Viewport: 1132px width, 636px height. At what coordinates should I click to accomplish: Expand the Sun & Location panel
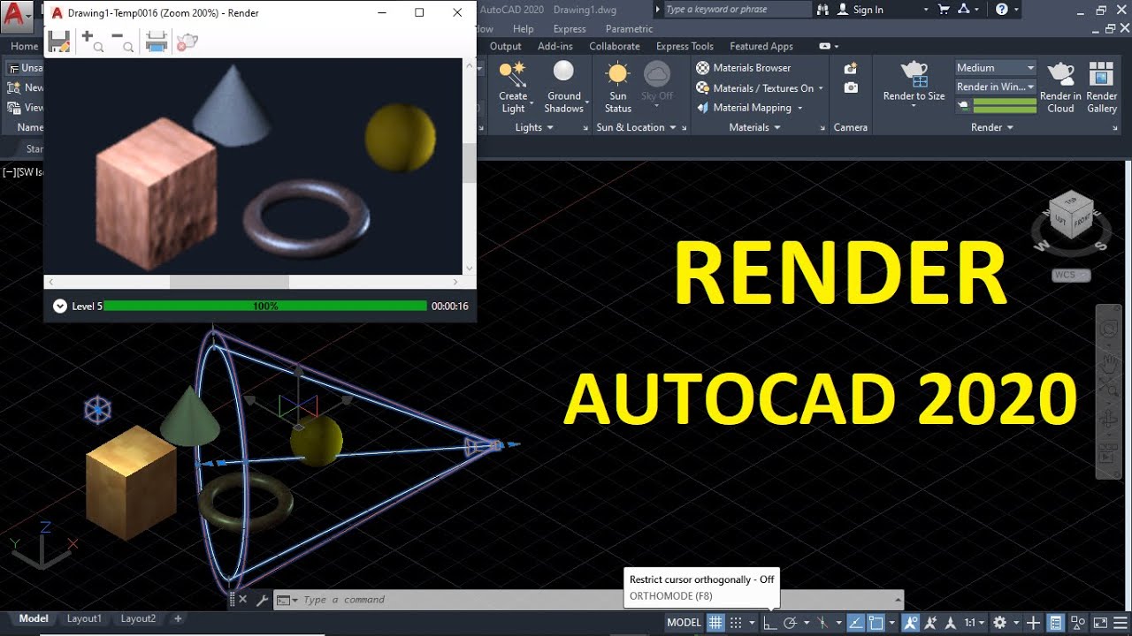click(x=636, y=127)
